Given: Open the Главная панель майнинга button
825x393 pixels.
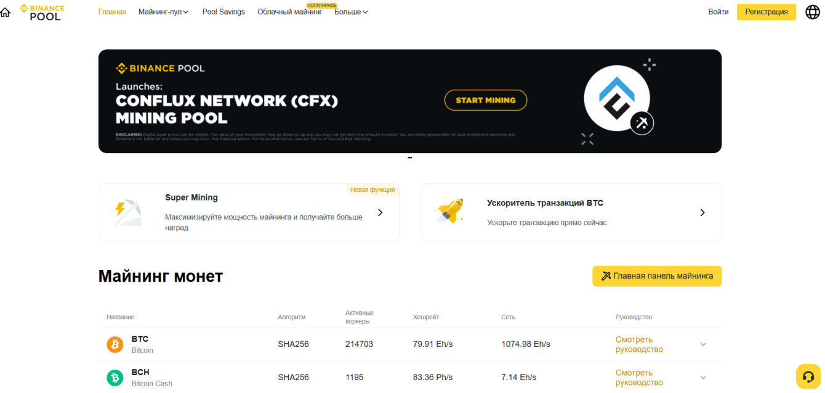Looking at the screenshot, I should pos(656,276).
